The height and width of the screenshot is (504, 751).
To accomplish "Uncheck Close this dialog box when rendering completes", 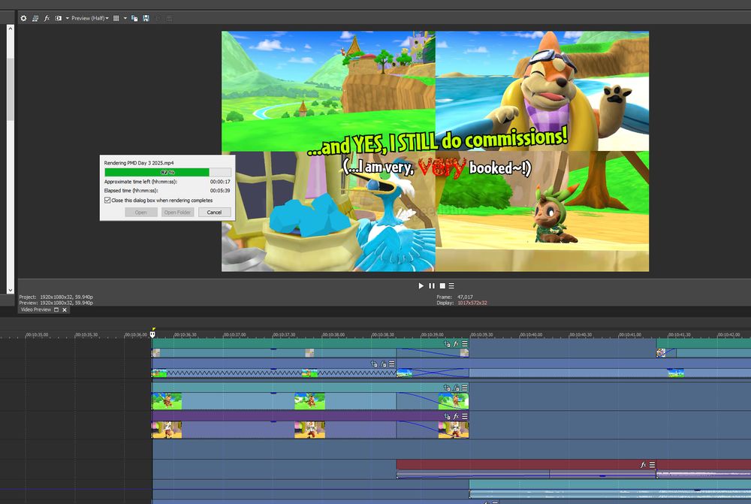I will 107,201.
